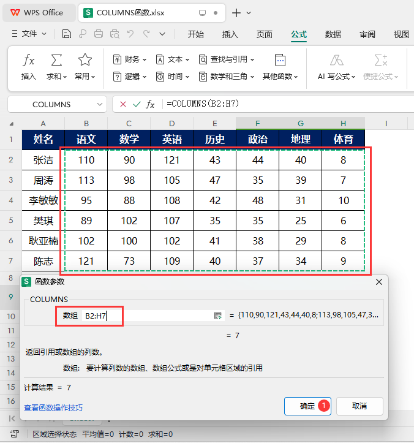414x443 pixels.
Task: Click the screen display icon on document tab
Action: pos(202,13)
